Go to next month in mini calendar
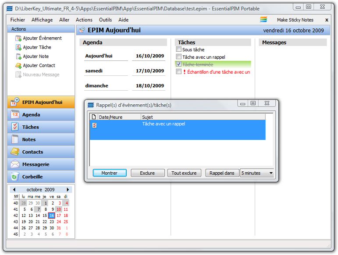Viewport: 338px width, 255px height. tap(68, 190)
